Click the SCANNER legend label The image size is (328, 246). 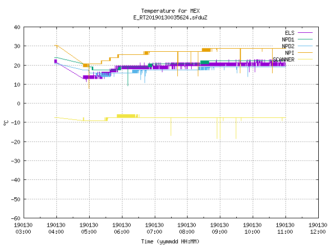[283, 59]
